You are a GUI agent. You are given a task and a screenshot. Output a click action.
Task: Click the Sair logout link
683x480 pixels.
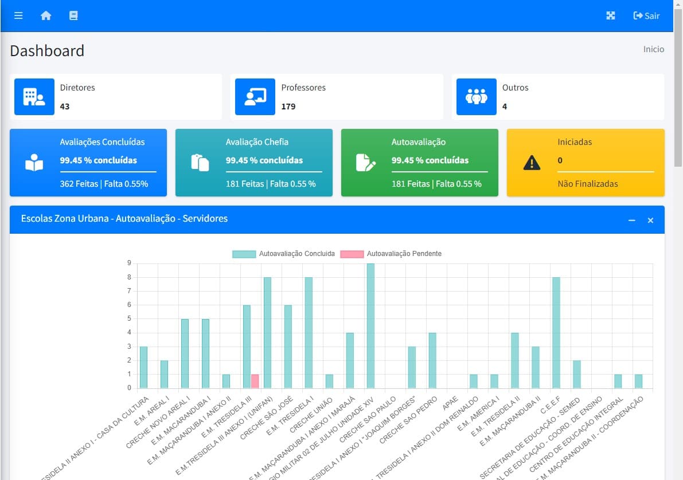[x=646, y=15]
